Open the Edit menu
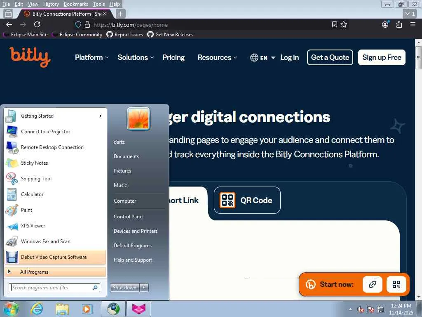The width and height of the screenshot is (422, 317). (19, 4)
